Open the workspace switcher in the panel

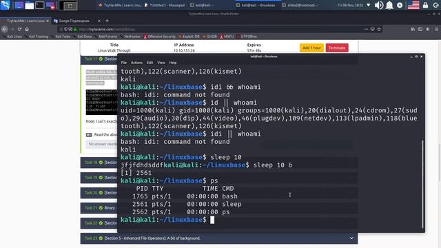[68, 6]
